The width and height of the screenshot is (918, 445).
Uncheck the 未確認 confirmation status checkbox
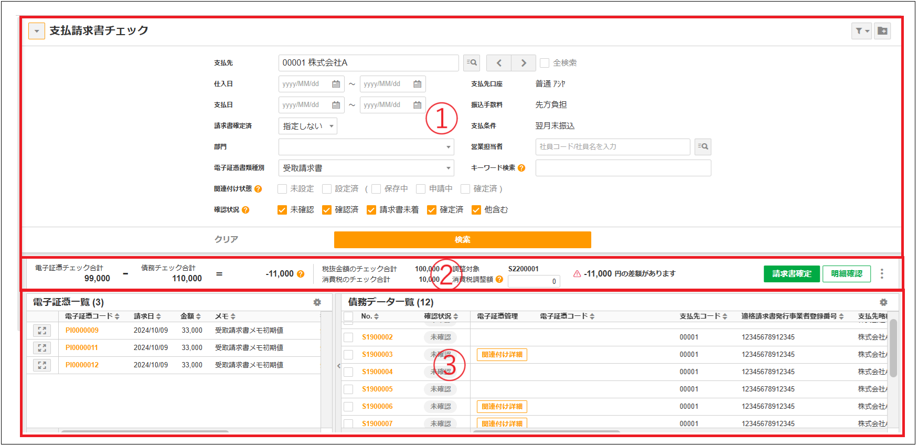pos(282,210)
